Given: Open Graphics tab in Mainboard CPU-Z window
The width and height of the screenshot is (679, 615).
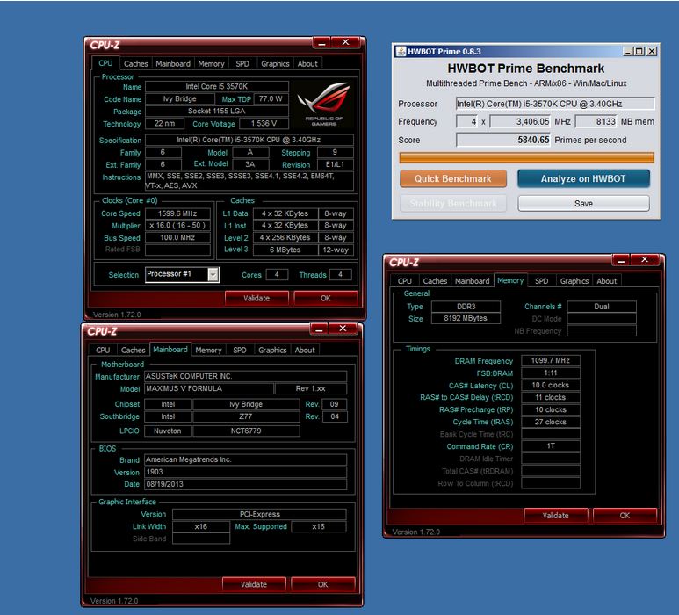Looking at the screenshot, I should pyautogui.click(x=272, y=350).
